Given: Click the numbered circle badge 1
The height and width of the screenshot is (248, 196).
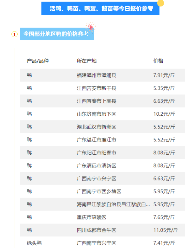Looking at the screenshot, I should [x=14, y=34].
